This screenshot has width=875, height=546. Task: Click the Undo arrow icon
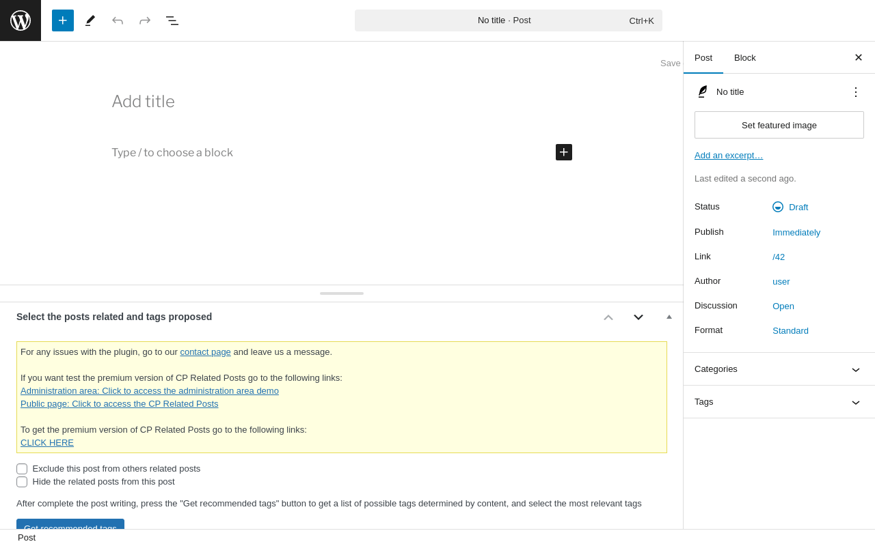click(x=118, y=20)
